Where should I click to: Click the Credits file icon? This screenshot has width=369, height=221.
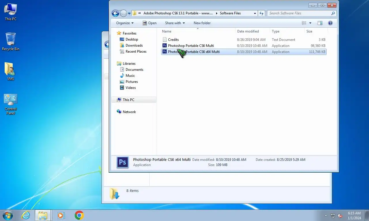[165, 40]
